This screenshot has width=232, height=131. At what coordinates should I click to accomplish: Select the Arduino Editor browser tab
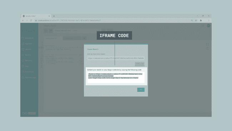tap(36, 16)
